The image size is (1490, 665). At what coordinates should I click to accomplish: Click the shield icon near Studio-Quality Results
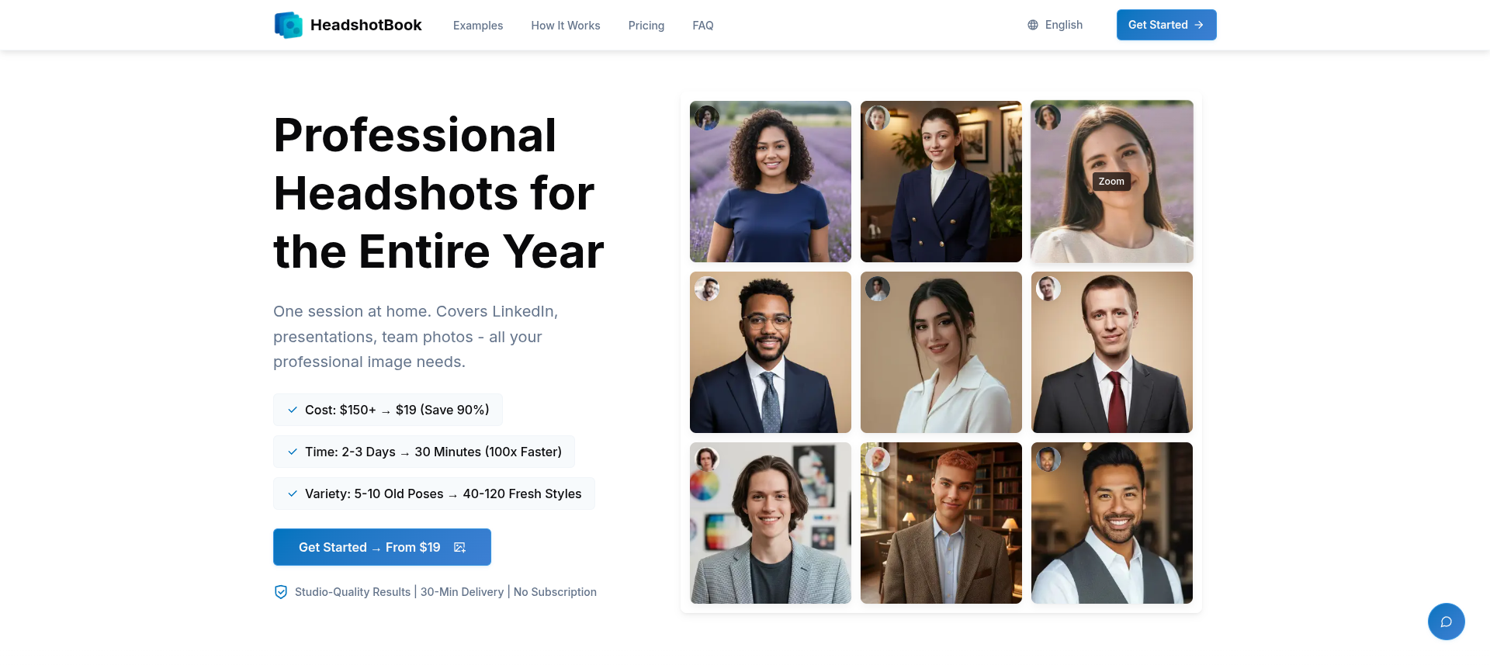point(281,592)
